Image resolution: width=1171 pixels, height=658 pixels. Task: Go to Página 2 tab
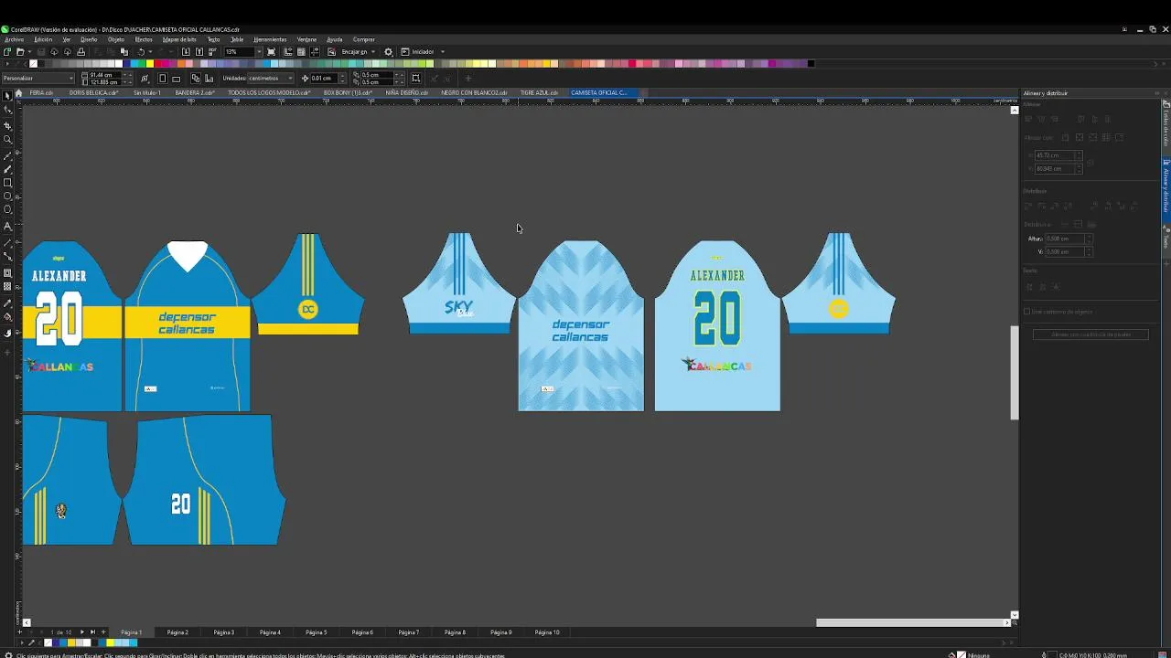177,632
